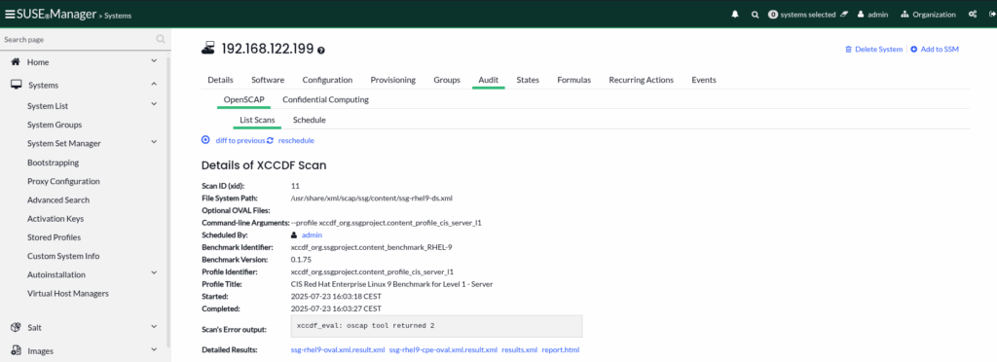Click the help icon beside 192.168.122.199
The width and height of the screenshot is (997, 362).
pos(321,51)
